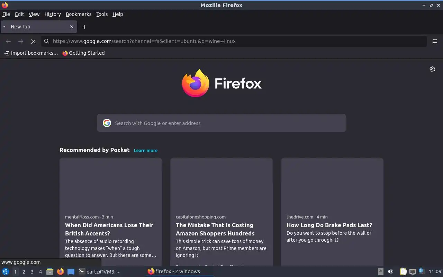Switch to virtual desktop 1

click(x=15, y=272)
